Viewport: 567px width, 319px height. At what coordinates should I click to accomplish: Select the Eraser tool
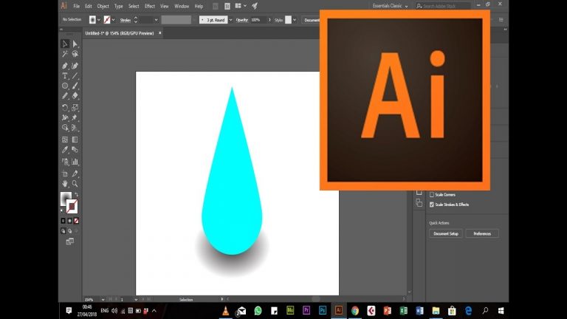click(75, 96)
